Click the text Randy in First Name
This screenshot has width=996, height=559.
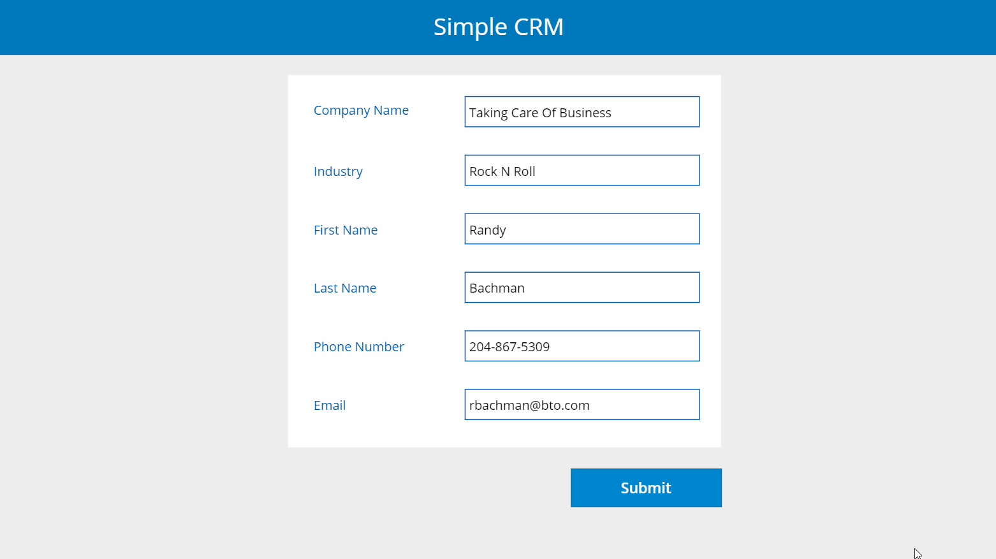488,230
